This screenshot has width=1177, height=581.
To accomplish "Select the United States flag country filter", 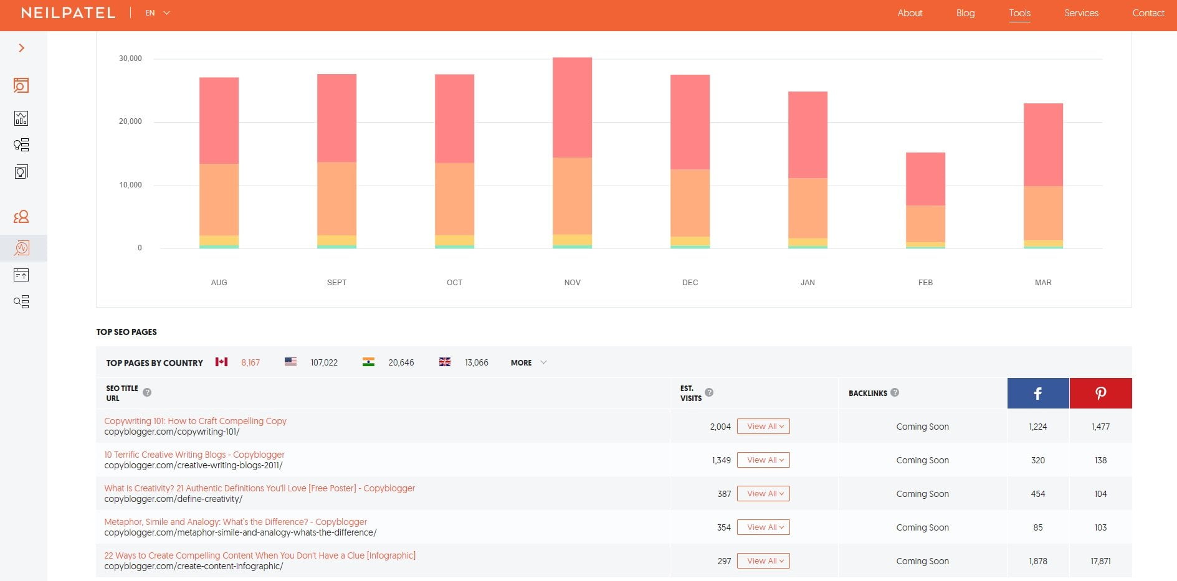I will pyautogui.click(x=290, y=362).
